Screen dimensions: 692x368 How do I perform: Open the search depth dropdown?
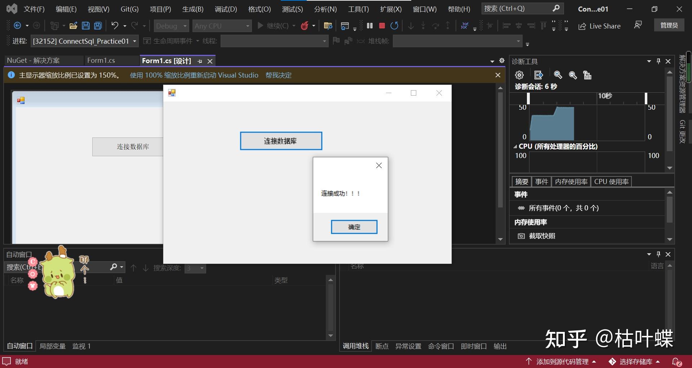coord(195,268)
